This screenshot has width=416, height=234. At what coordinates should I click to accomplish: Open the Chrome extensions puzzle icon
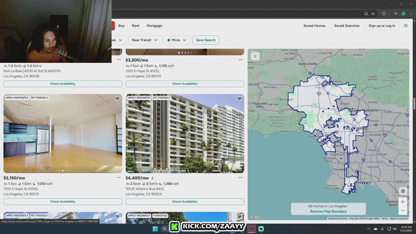click(384, 14)
